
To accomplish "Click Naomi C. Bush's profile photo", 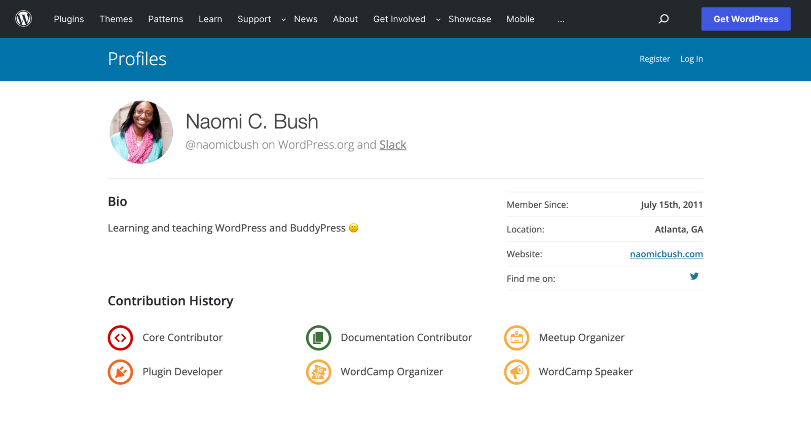I will pos(141,132).
